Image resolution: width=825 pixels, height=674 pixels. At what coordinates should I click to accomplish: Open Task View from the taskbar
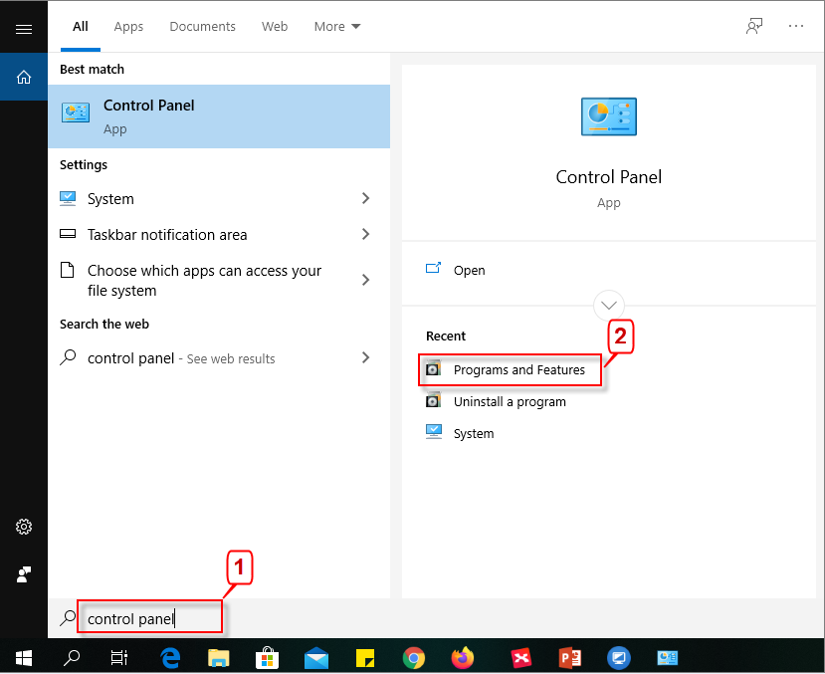click(118, 658)
